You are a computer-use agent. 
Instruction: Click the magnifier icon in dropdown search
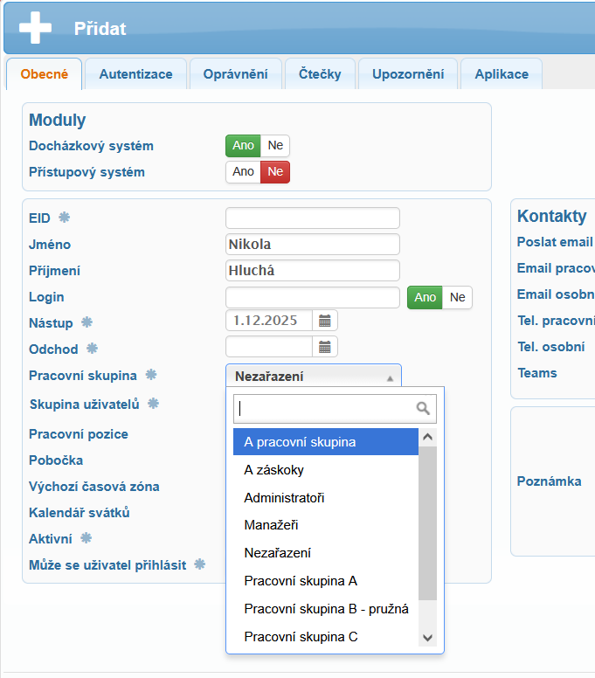[x=423, y=408]
